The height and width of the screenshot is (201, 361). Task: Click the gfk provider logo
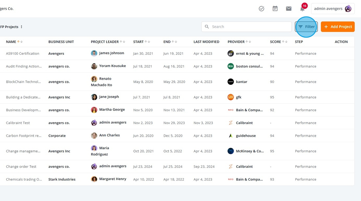point(231,97)
